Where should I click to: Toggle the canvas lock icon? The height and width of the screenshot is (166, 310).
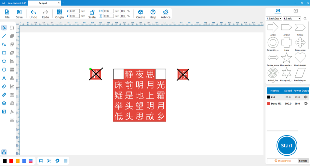[x=4, y=152]
